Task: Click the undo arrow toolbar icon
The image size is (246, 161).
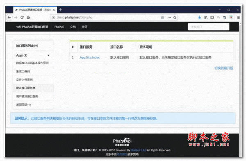Action: (218, 17)
